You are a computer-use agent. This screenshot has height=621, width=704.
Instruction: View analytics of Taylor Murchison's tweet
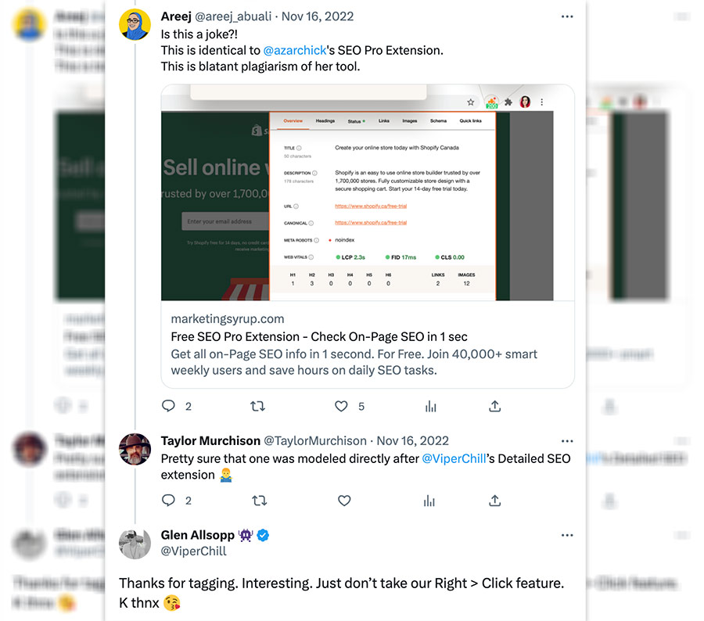coord(429,501)
